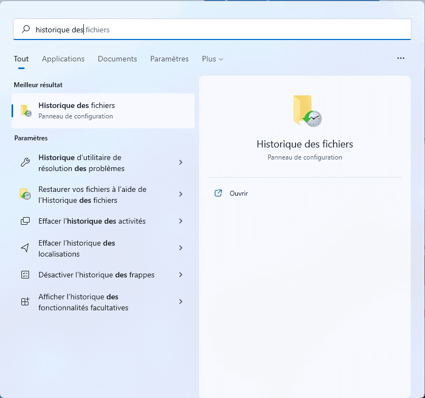The width and height of the screenshot is (425, 398).
Task: Select the Paramètres filter tab
Action: [169, 59]
